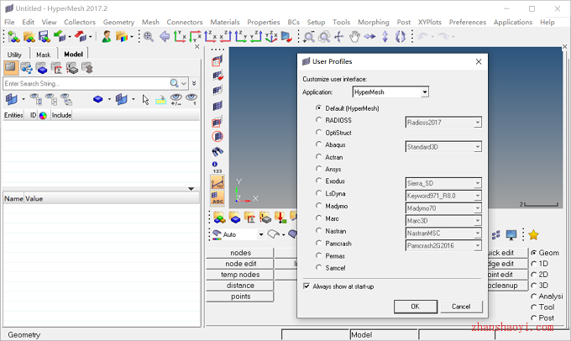Open the Morphing menu

[x=374, y=22]
